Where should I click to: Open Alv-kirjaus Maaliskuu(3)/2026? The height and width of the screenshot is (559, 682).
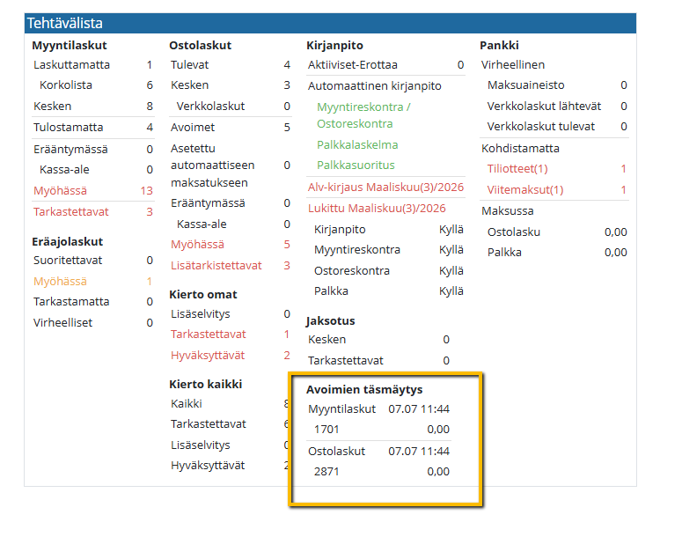tap(385, 187)
